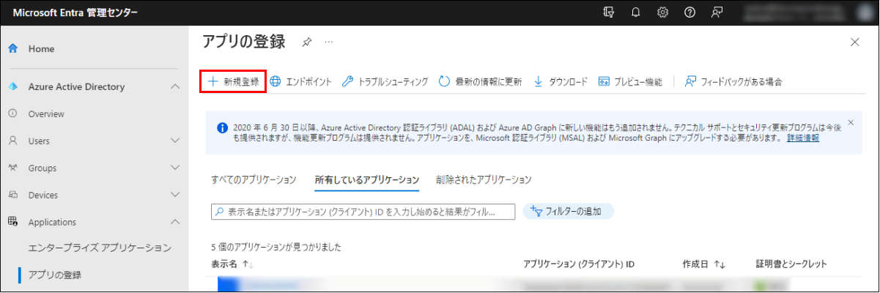Click the Azure Active Directory diamond icon

click(12, 87)
